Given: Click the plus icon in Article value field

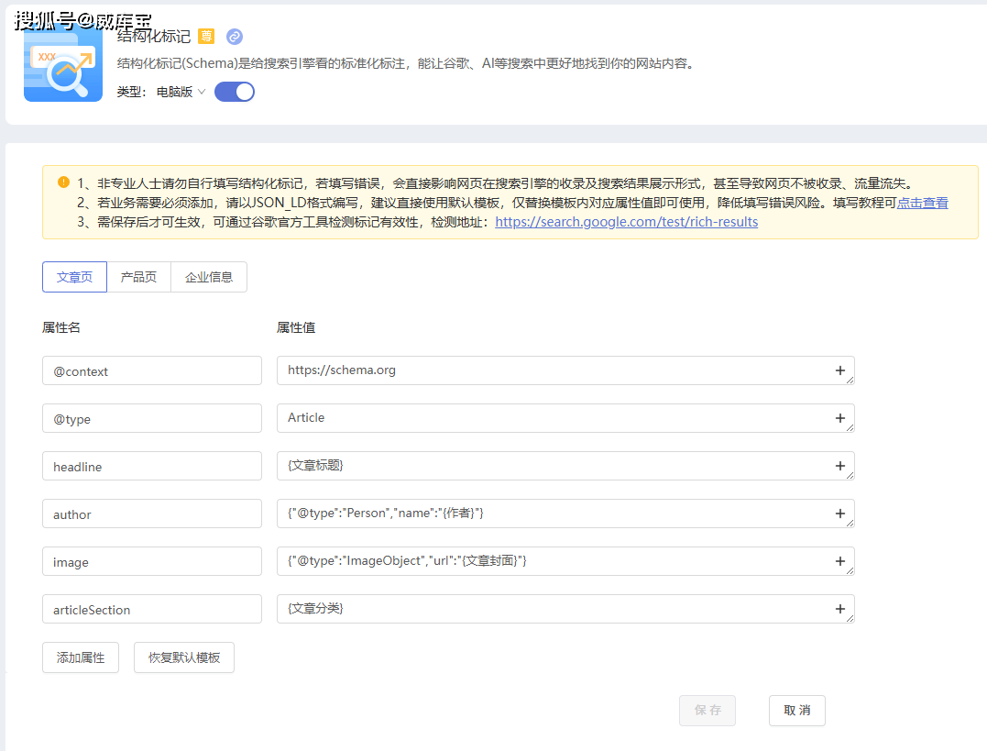Looking at the screenshot, I should [x=839, y=418].
